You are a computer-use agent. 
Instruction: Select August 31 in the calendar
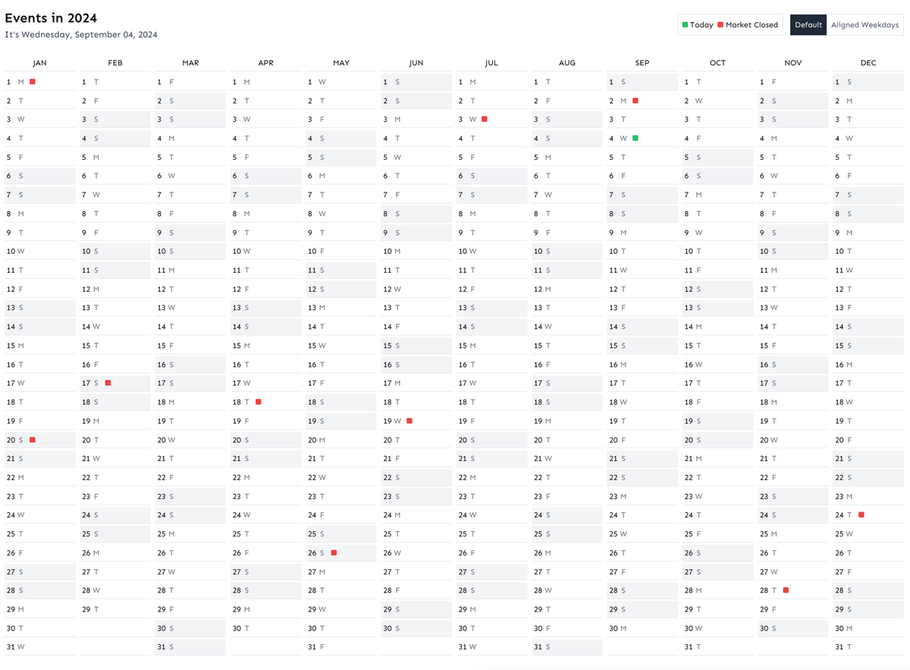(567, 647)
